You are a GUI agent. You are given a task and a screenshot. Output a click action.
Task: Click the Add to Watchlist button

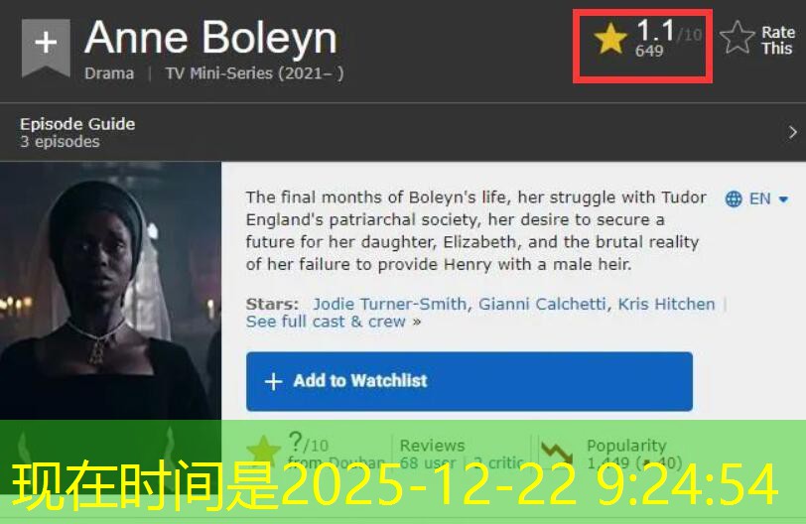470,381
